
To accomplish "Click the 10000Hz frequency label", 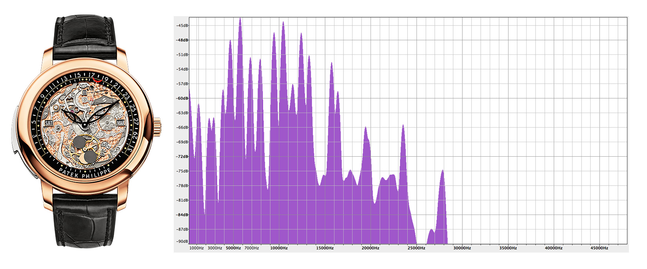I will point(279,248).
